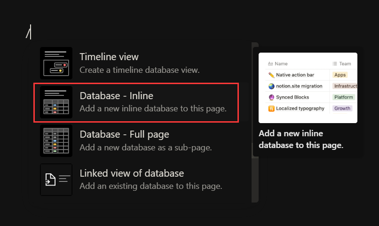Click the crystal ball icon beside Synced Blocks
This screenshot has height=226, width=379.
(271, 97)
